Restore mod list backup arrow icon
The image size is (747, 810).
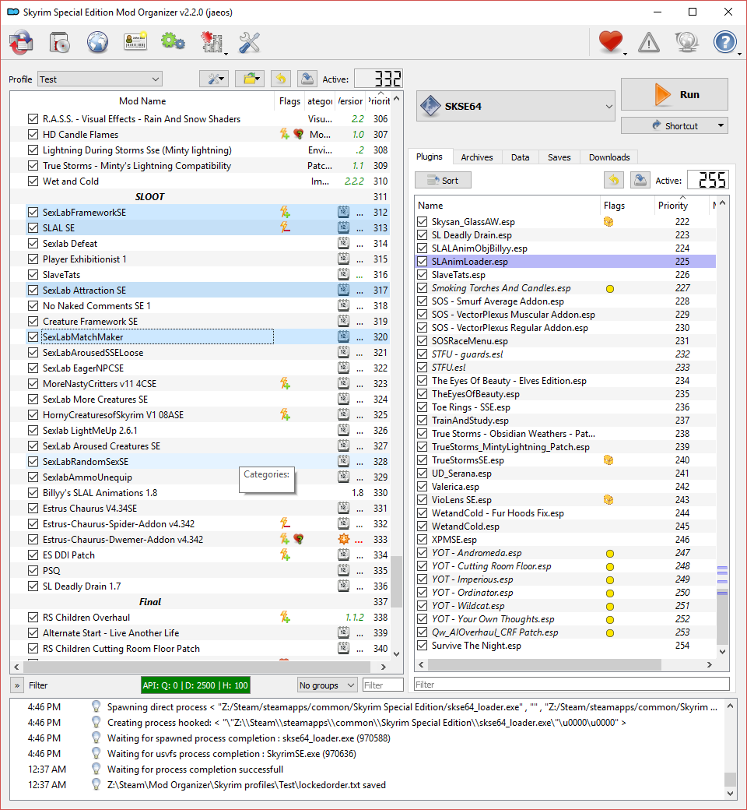coord(280,79)
